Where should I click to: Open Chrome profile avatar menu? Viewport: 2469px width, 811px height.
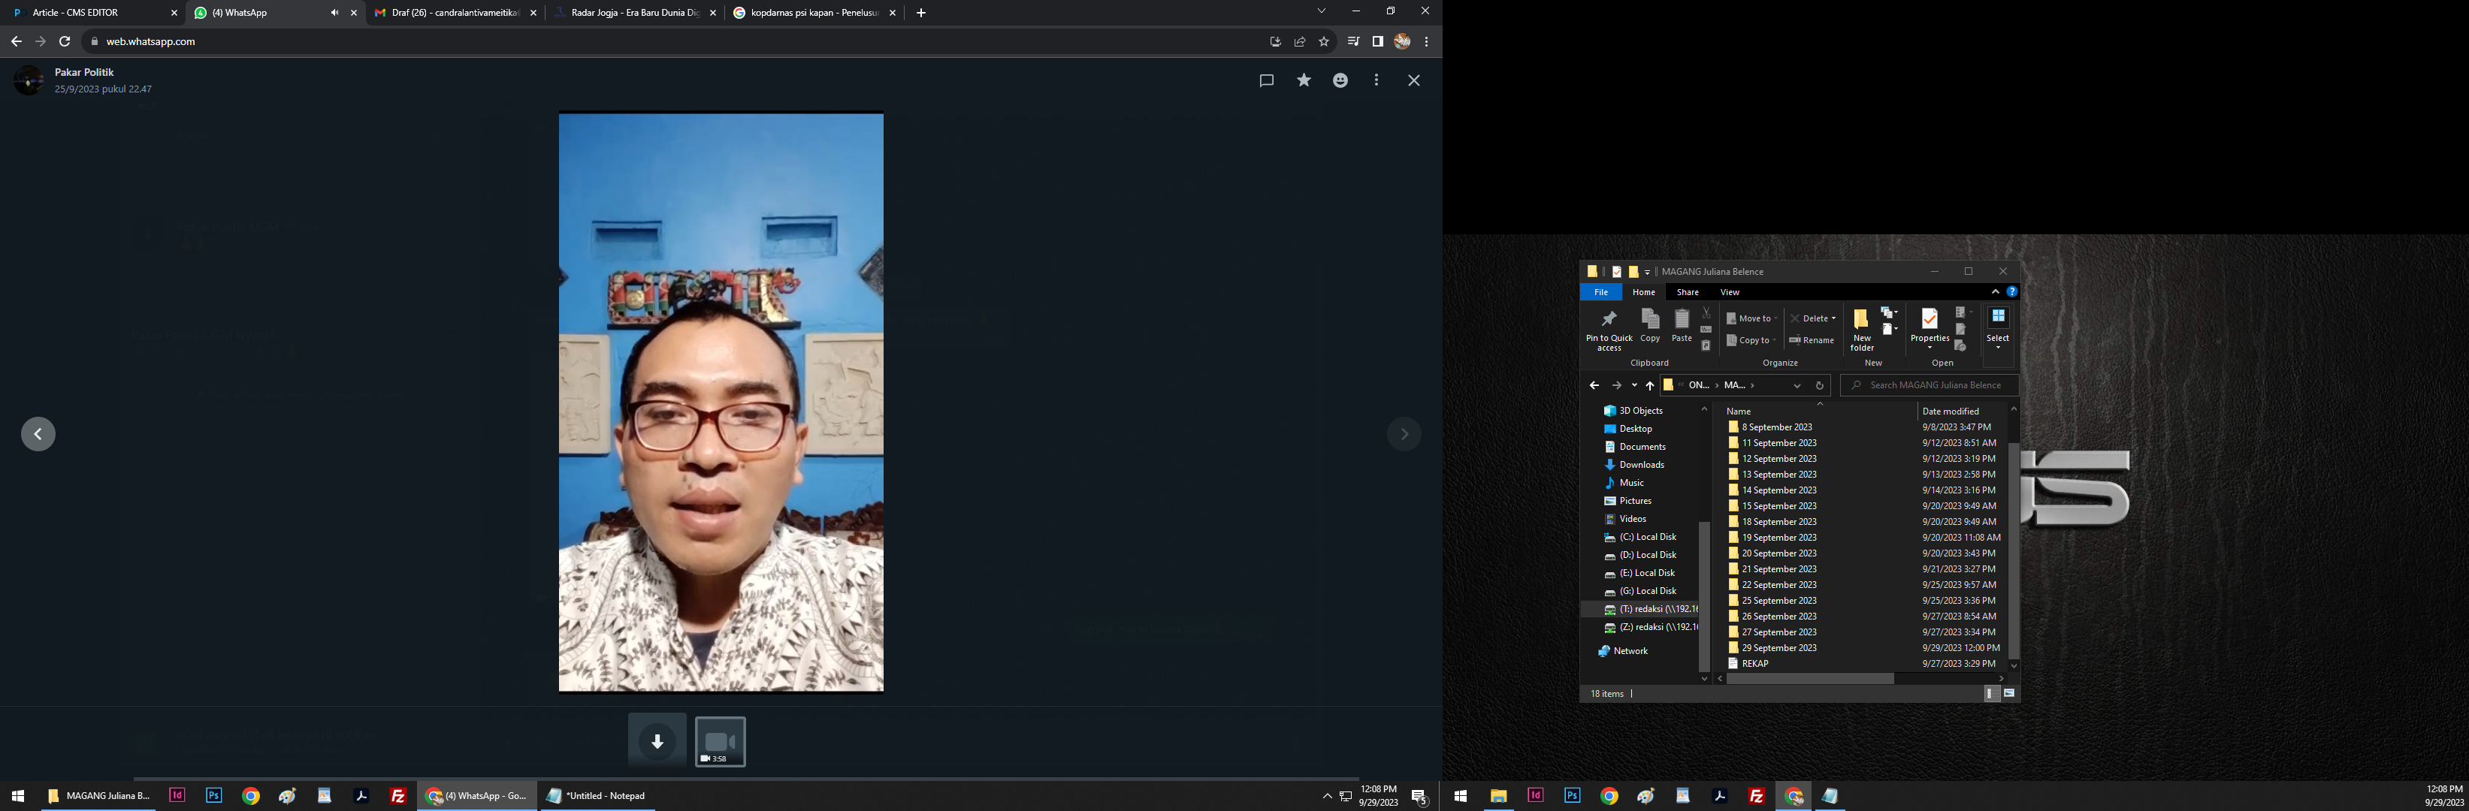1402,41
